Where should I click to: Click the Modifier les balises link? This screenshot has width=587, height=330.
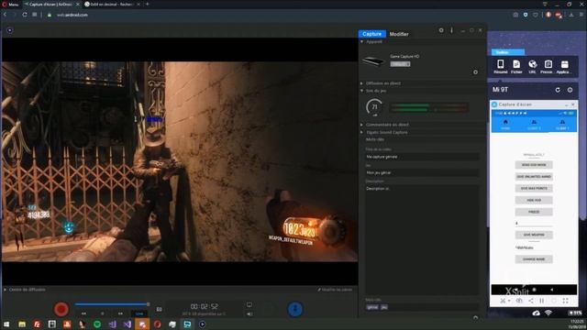[335, 290]
